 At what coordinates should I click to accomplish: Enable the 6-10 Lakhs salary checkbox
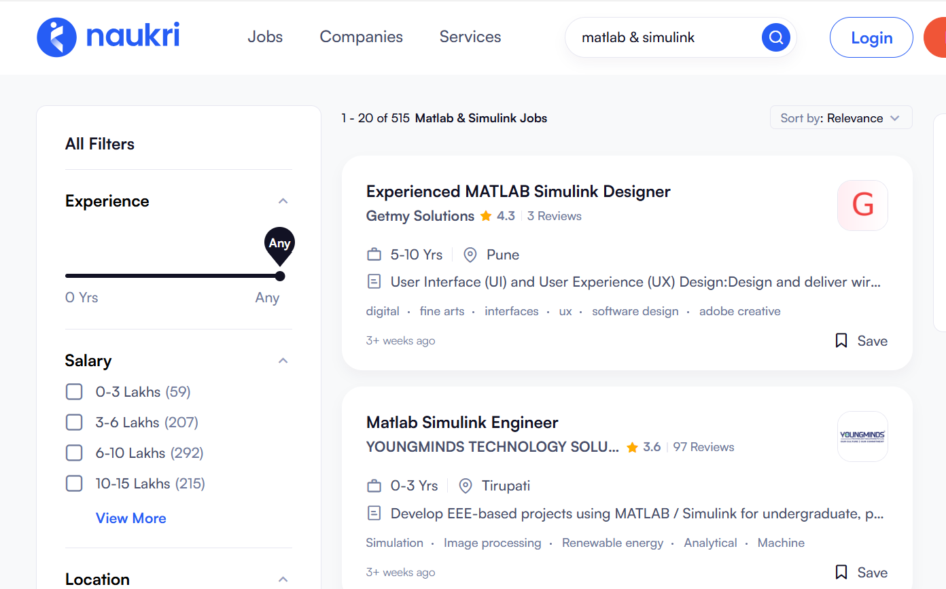pos(74,453)
